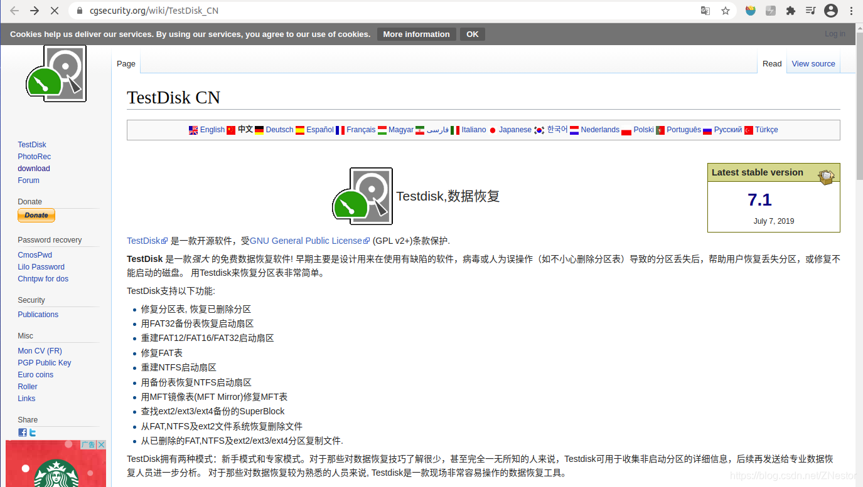
Task: Click the PayPal Donate button
Action: click(x=36, y=215)
